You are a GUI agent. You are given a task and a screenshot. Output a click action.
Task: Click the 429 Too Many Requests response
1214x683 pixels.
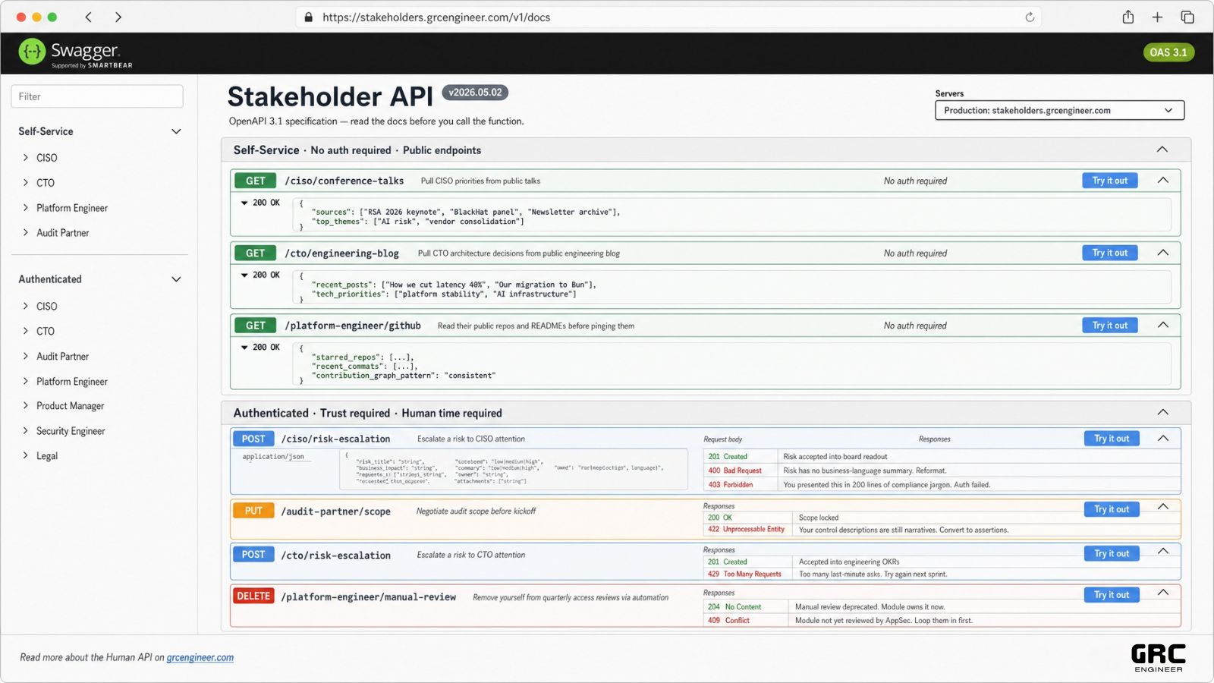(744, 574)
